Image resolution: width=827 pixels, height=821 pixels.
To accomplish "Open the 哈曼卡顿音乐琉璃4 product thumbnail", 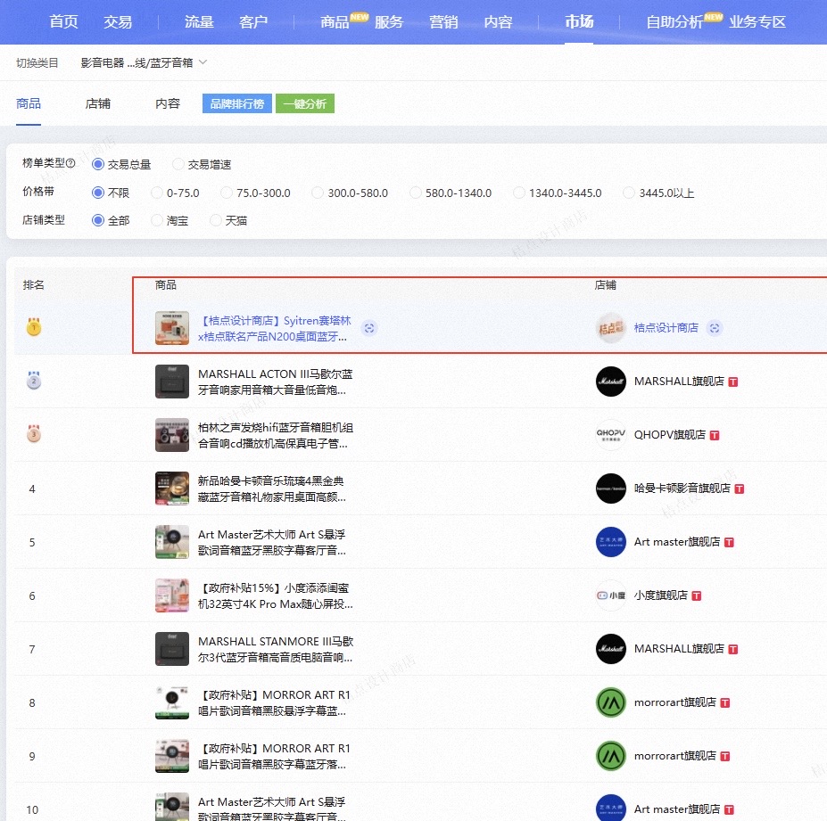I will point(172,488).
